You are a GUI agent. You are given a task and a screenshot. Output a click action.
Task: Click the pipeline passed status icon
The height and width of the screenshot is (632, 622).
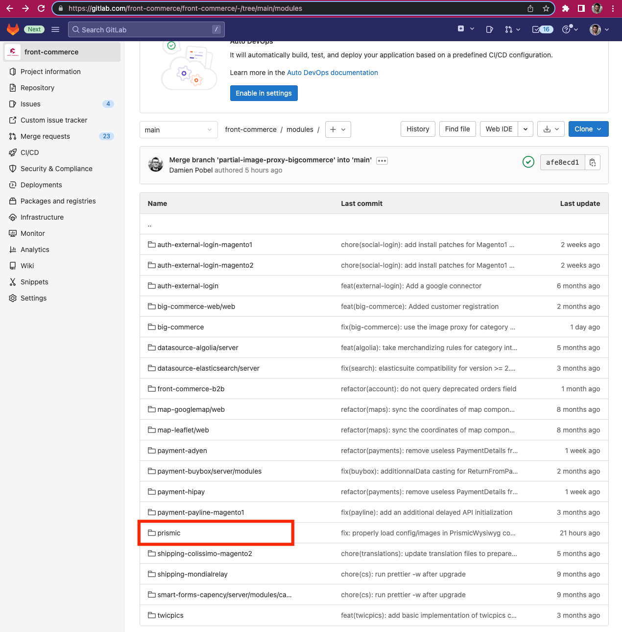pyautogui.click(x=528, y=162)
